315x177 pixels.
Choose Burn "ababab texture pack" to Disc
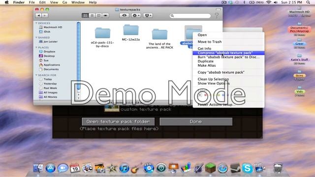(x=228, y=57)
